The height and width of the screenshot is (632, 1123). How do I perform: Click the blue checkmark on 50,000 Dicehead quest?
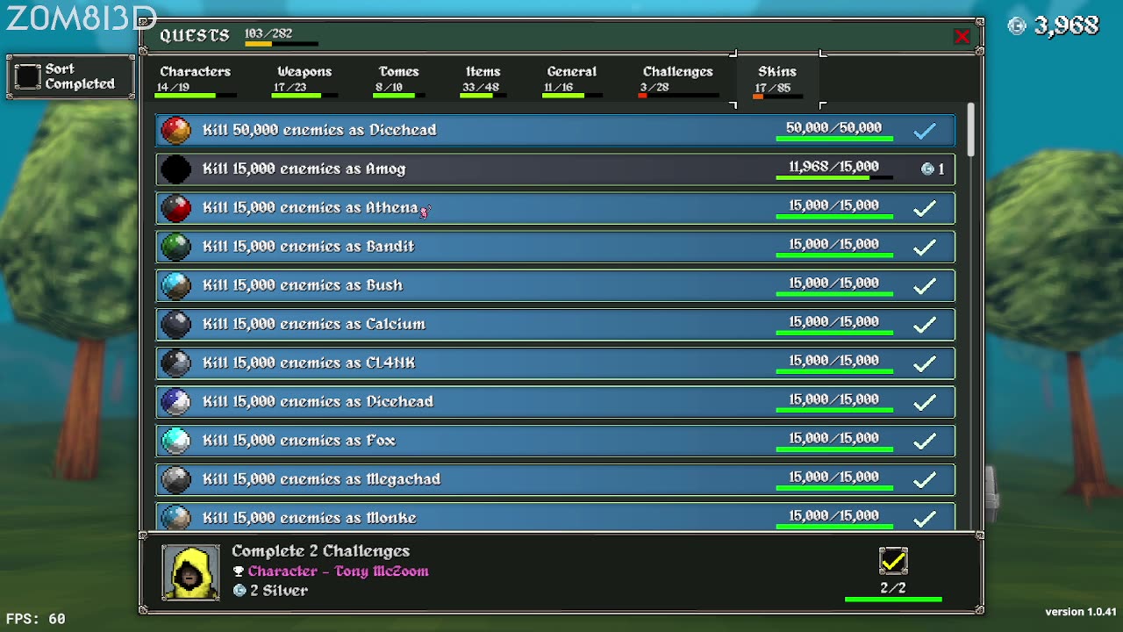(x=925, y=131)
